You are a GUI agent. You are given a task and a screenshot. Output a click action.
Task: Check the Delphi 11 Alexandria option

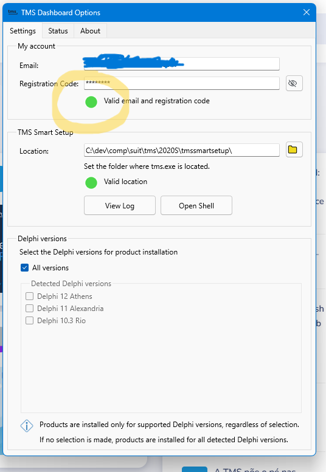point(30,308)
